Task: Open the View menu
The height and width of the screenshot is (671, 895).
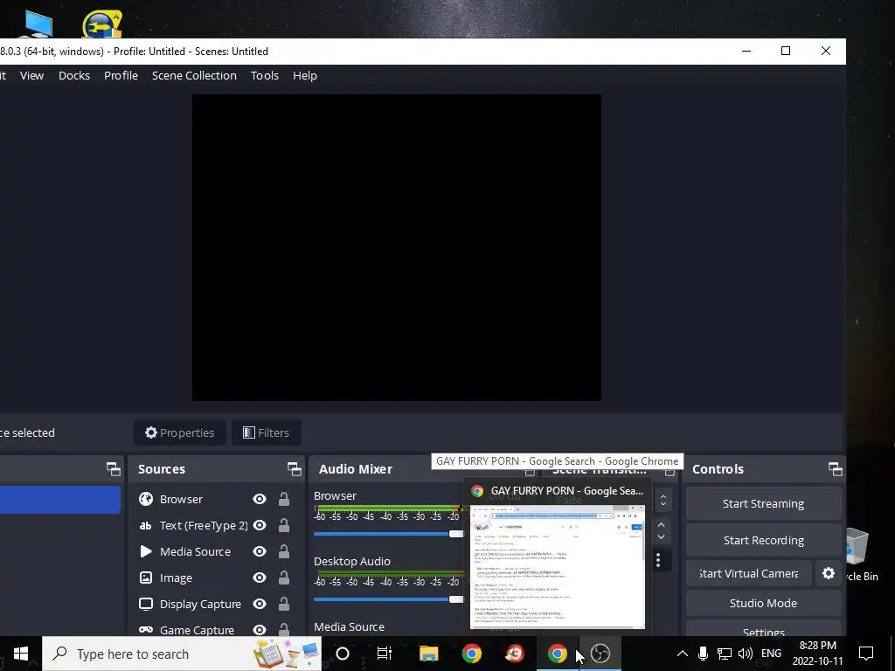Action: point(32,75)
